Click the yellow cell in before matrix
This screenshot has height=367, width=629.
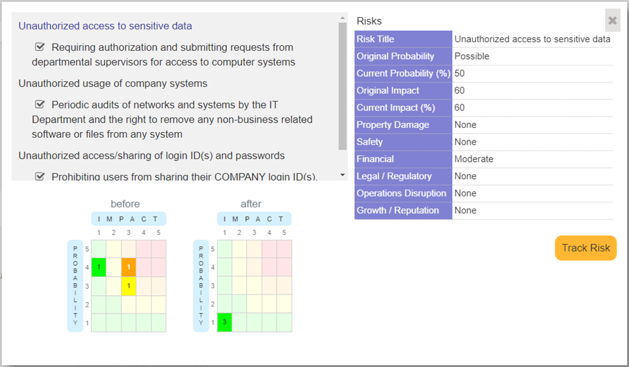coord(128,286)
